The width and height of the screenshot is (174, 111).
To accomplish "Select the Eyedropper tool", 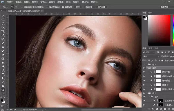I will tap(3, 35).
